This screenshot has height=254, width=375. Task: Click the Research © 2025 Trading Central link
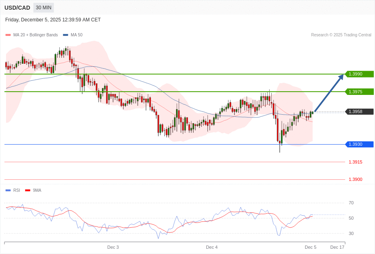(x=341, y=35)
